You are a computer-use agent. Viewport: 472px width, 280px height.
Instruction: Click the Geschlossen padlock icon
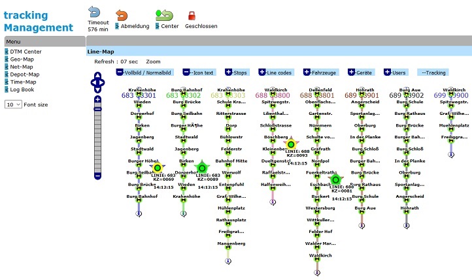pos(192,15)
